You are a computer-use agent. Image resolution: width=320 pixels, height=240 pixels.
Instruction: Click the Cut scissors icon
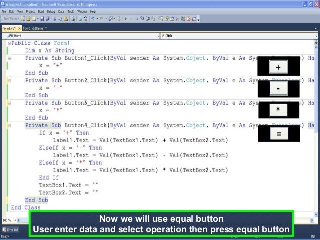(55, 19)
